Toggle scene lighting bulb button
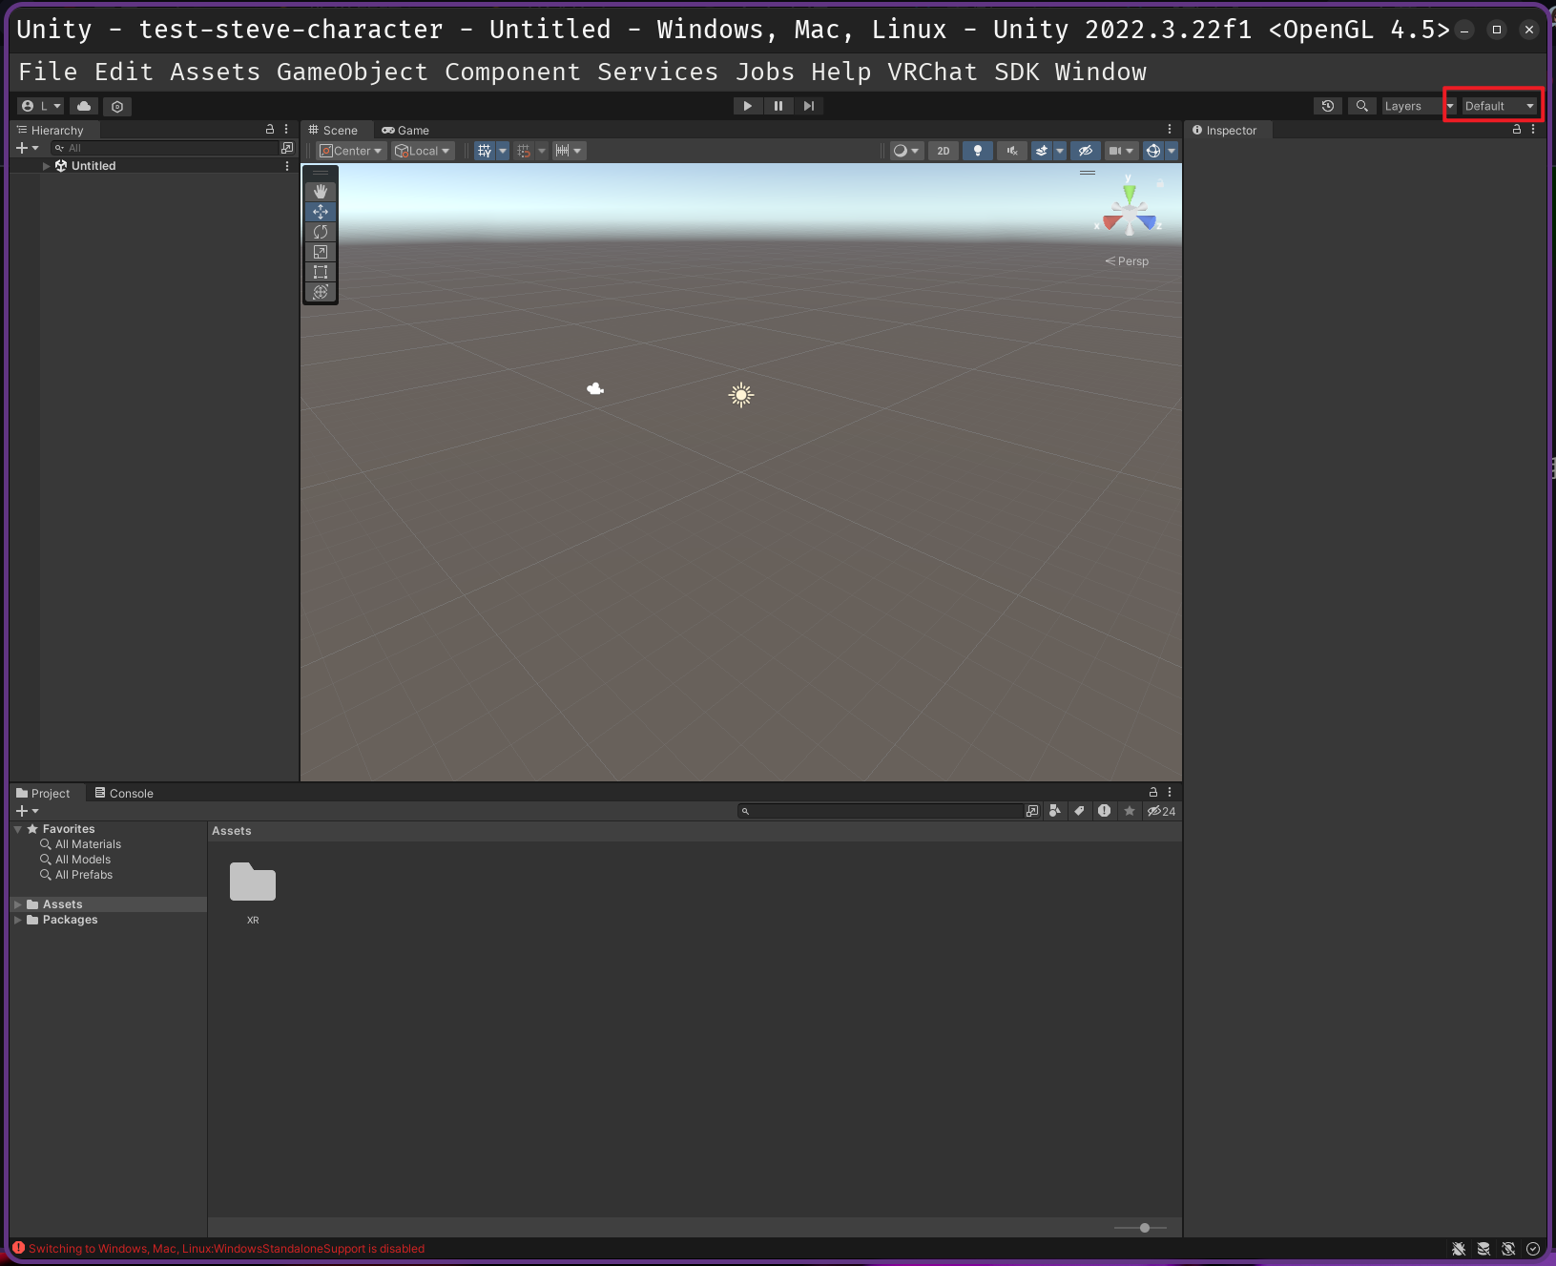The image size is (1556, 1266). pyautogui.click(x=977, y=151)
